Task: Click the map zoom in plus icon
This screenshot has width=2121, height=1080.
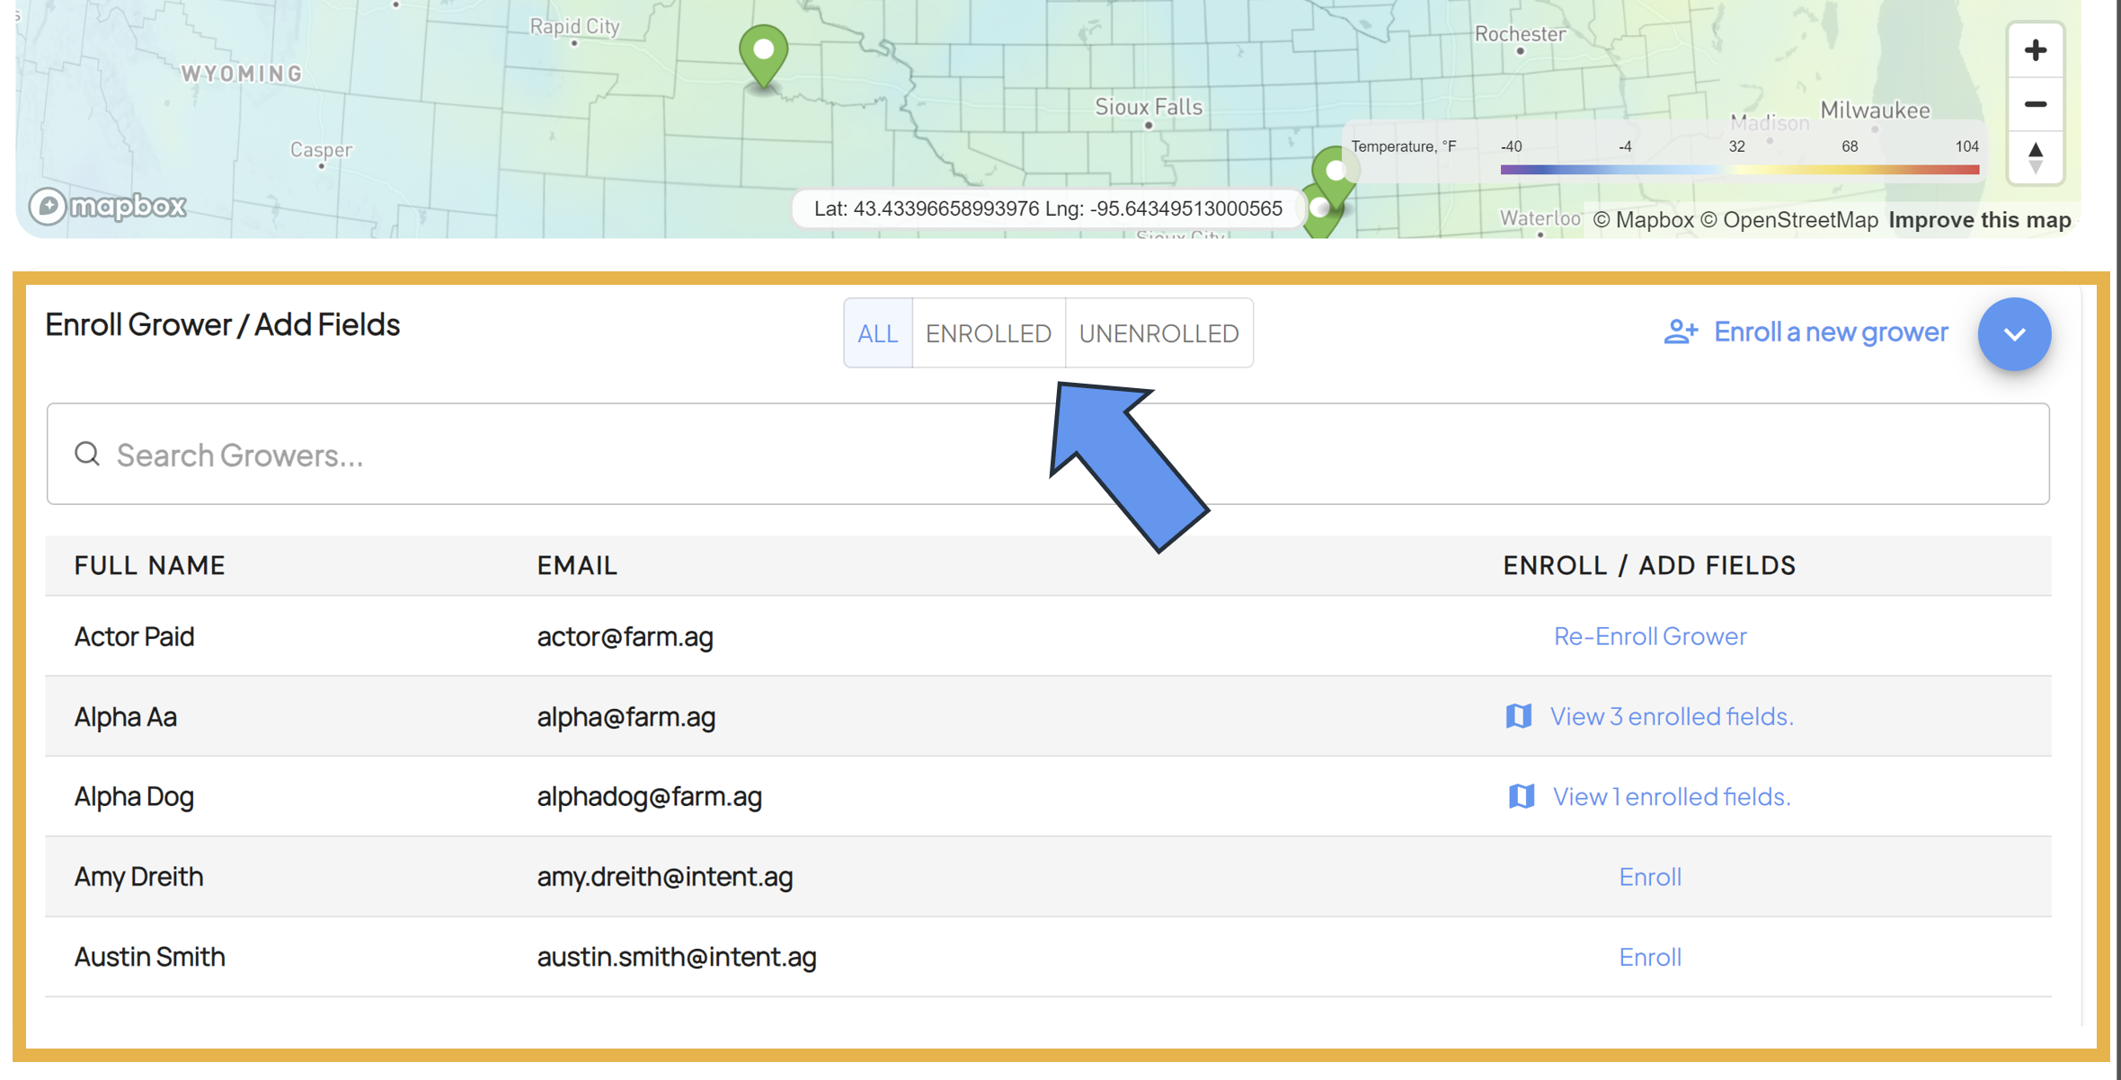Action: point(2036,50)
